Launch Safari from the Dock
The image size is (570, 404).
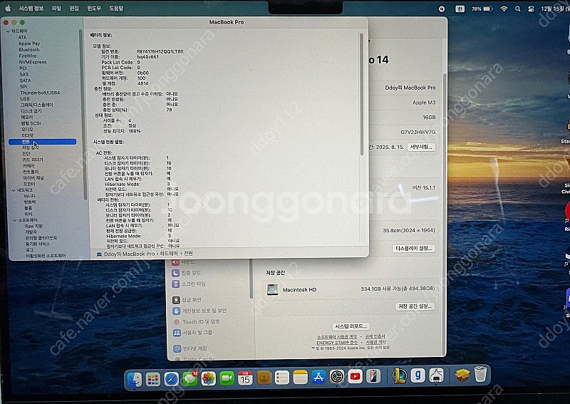(172, 379)
